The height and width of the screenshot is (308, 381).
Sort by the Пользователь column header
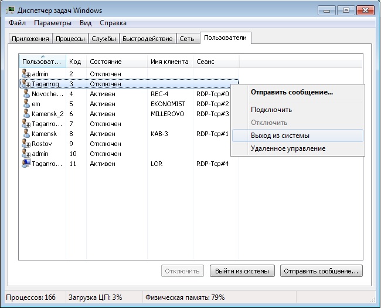click(x=42, y=62)
